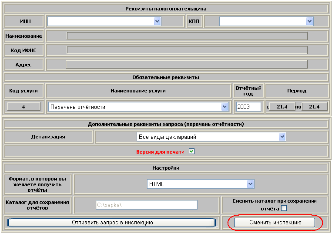Viewport: 332px width, 233px height.
Task: Open the HTML report format dropdown
Action: (x=250, y=184)
